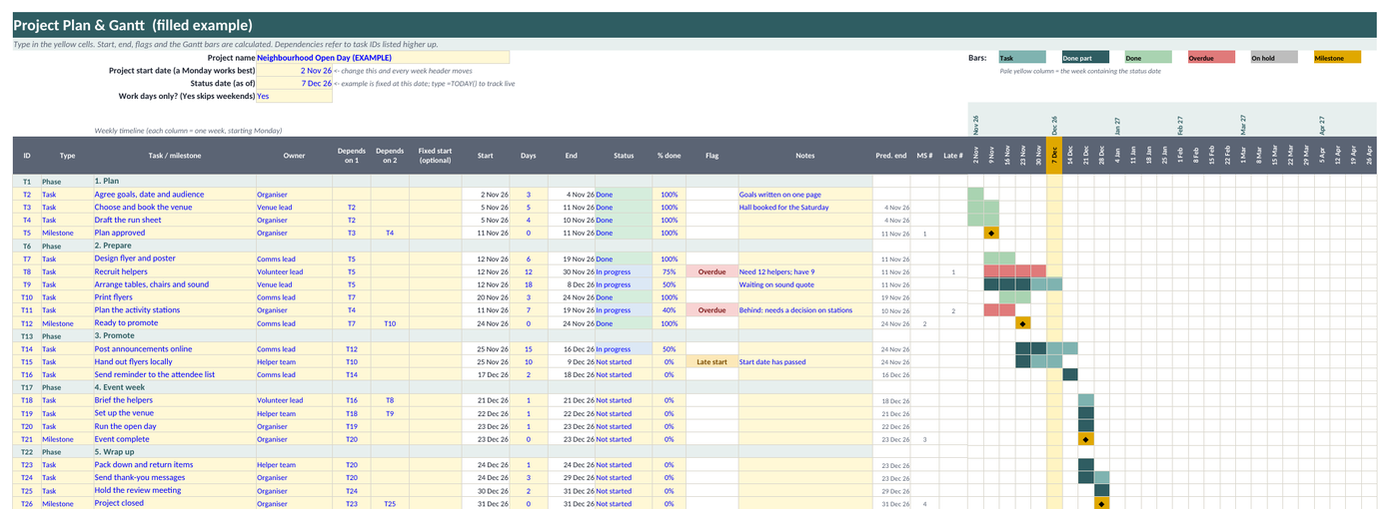Click the Task legend color swatch
Image resolution: width=1399 pixels, height=509 pixels.
[1022, 58]
